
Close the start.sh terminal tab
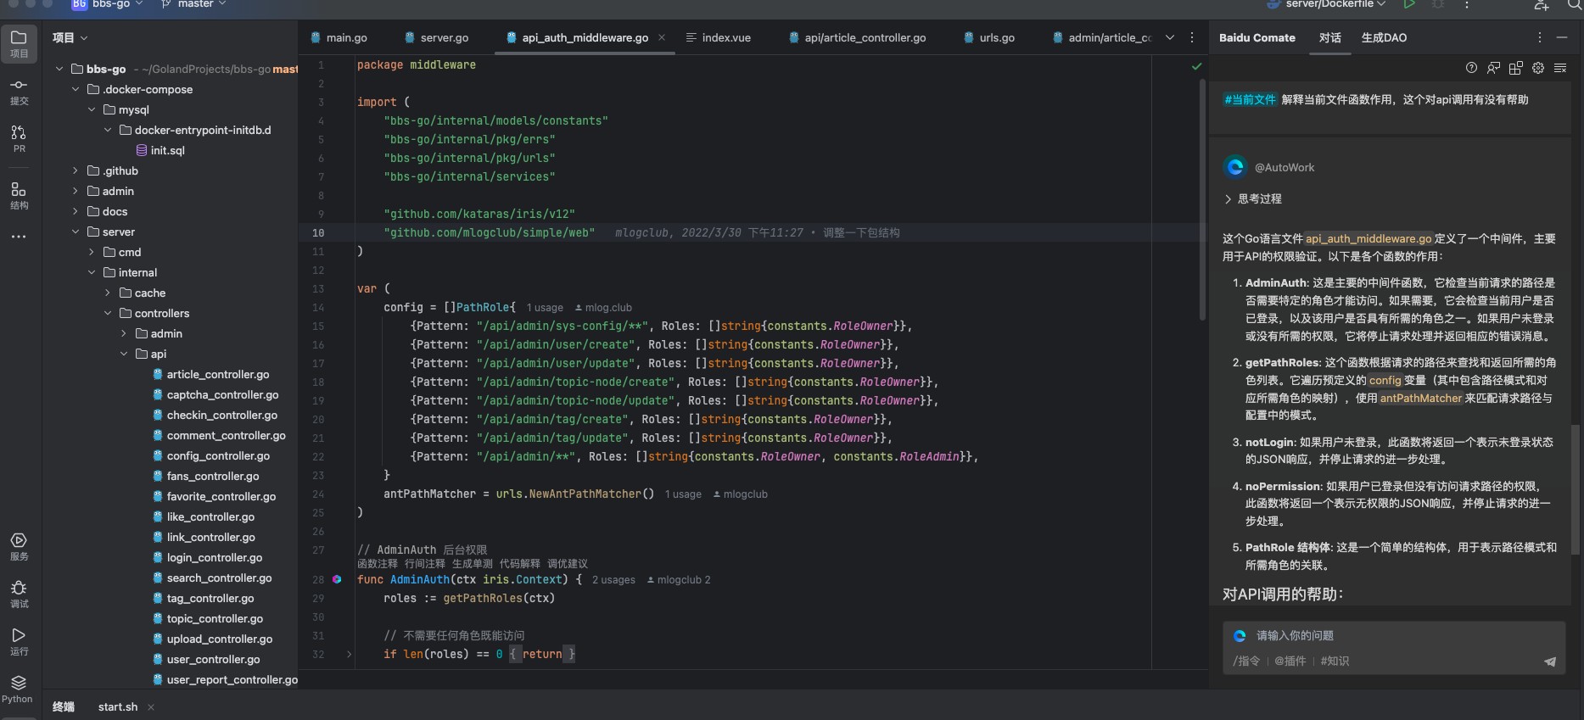coord(151,707)
